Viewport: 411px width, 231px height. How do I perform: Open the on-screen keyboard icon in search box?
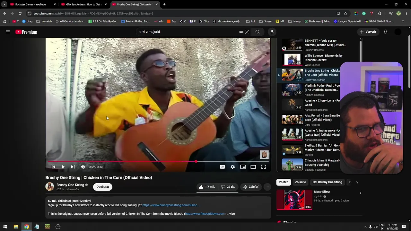coord(241,32)
